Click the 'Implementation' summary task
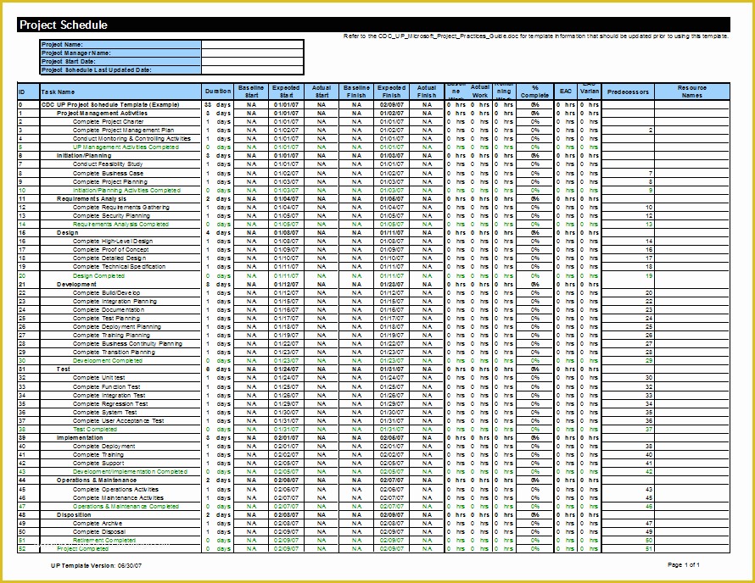 (80, 438)
